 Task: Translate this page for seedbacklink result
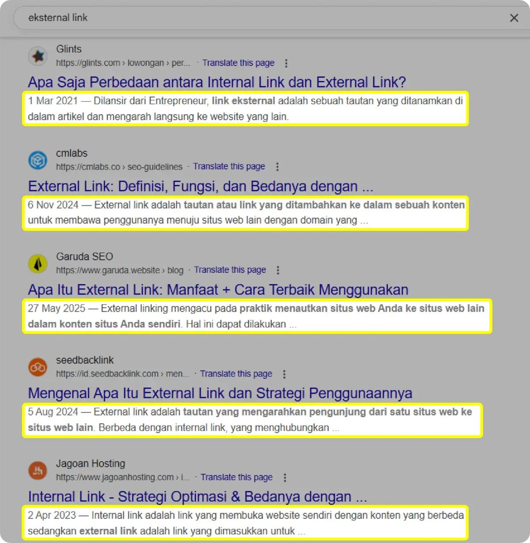(x=236, y=373)
